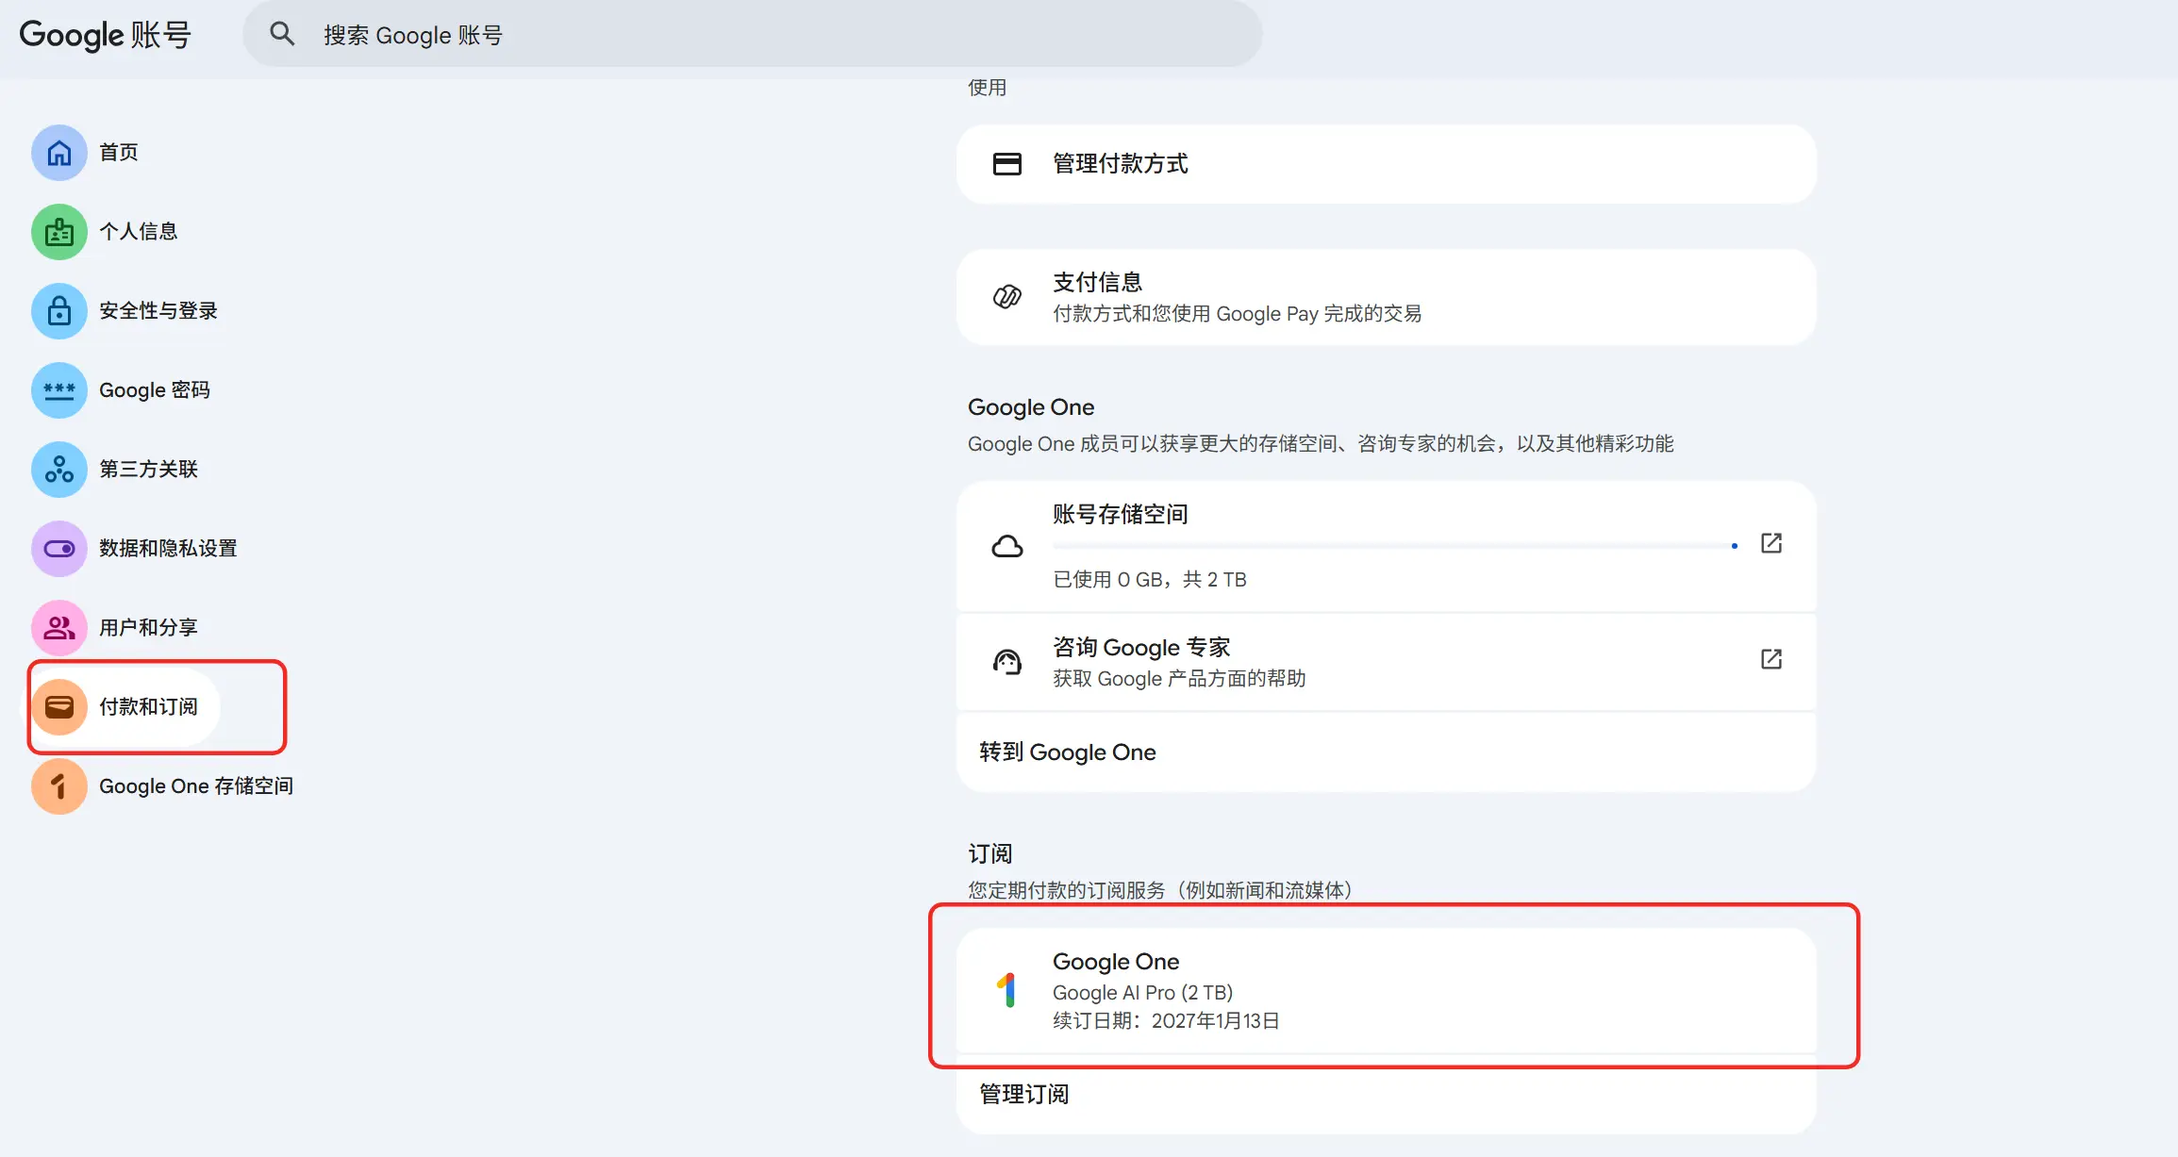
Task: Open account storage in new window icon
Action: tap(1771, 544)
